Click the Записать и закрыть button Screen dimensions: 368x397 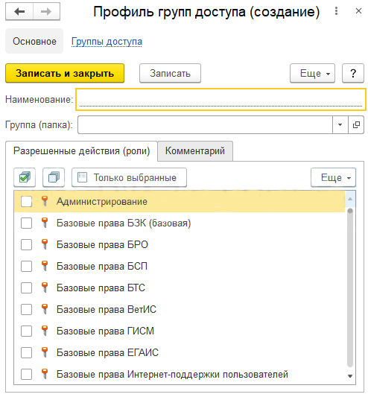65,73
